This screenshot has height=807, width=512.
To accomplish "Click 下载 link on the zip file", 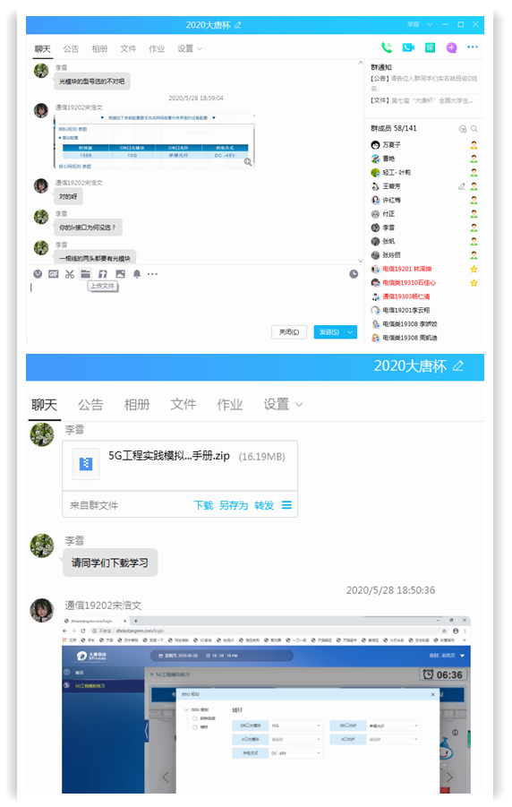I will (203, 505).
